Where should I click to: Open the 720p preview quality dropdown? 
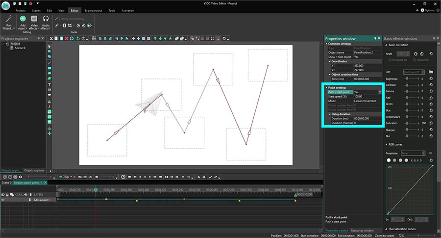[x=66, y=177]
